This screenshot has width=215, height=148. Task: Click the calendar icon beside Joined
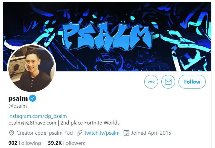[x=126, y=133]
